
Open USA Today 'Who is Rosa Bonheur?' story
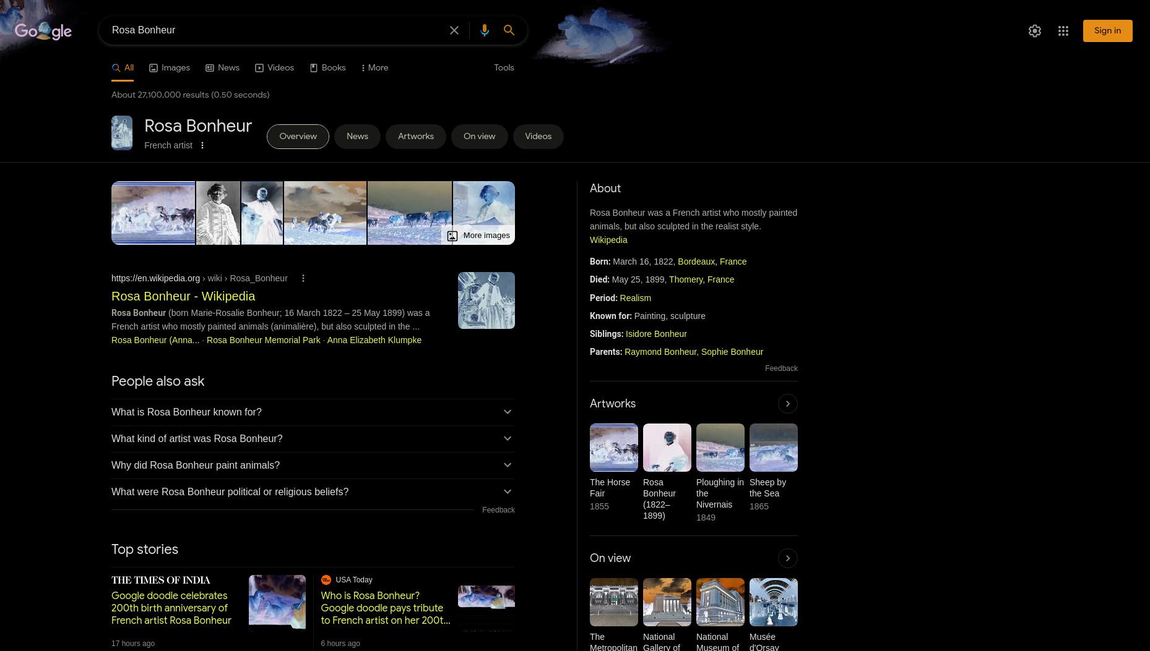point(386,608)
